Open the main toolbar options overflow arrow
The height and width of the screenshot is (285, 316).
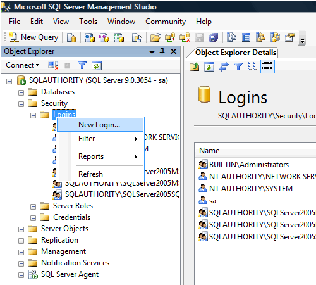302,41
